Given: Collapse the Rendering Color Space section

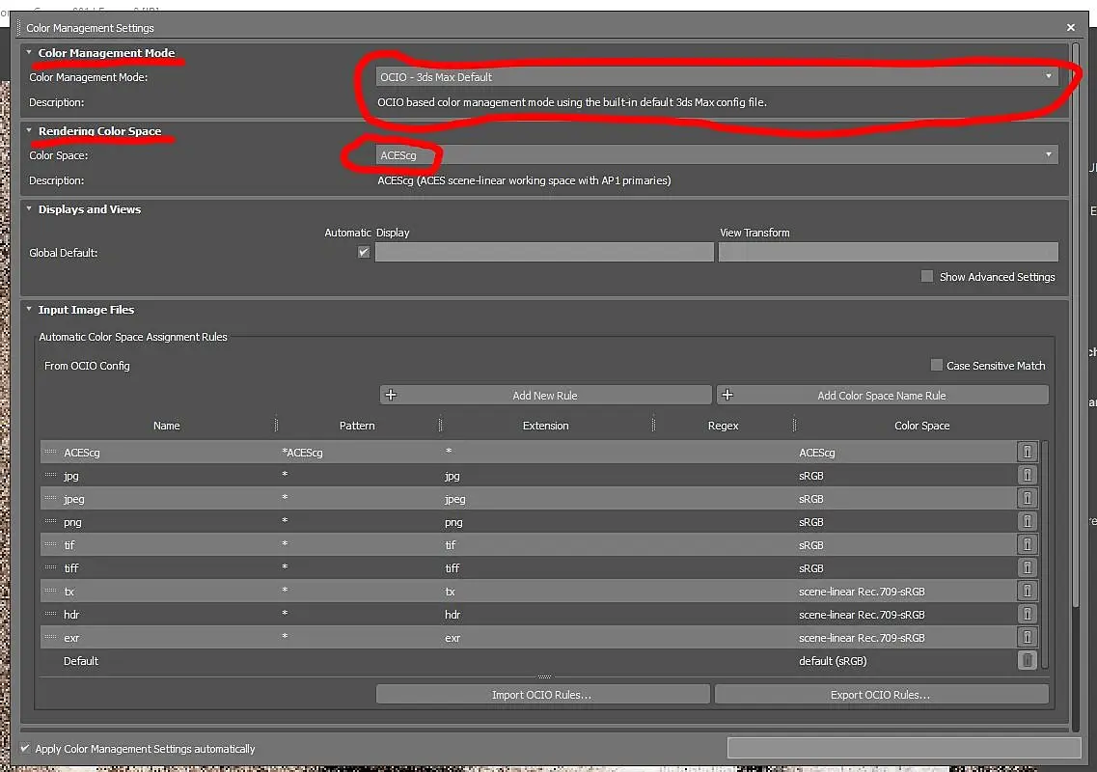Looking at the screenshot, I should point(29,131).
